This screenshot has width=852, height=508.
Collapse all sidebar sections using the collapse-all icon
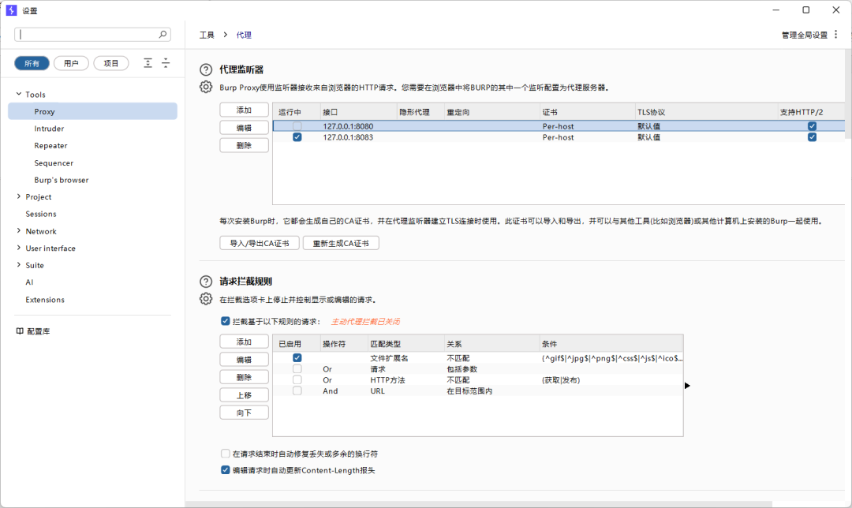pyautogui.click(x=165, y=62)
